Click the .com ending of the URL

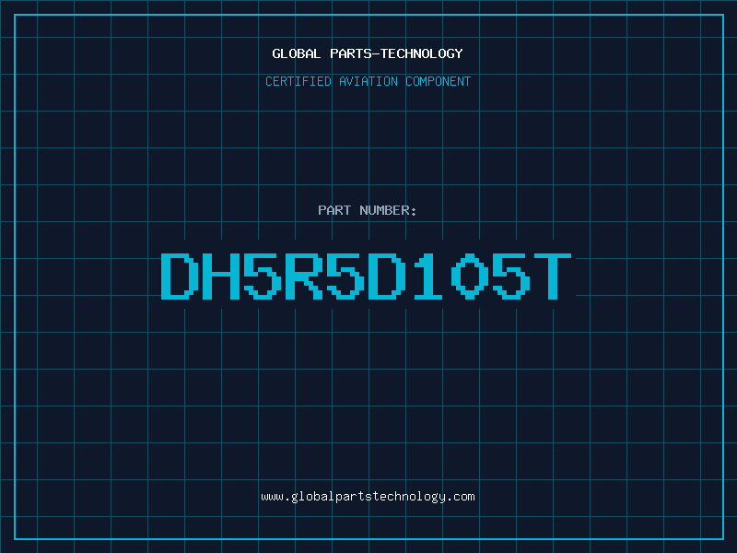[x=461, y=497]
